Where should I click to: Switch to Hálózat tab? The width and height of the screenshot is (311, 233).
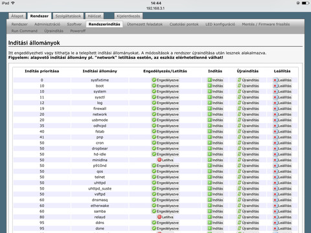(95, 16)
